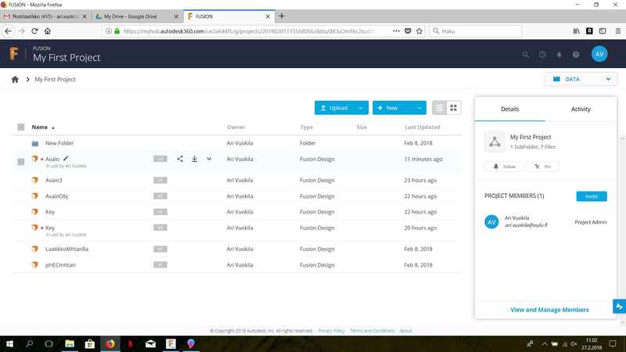Screen dimensions: 626x352
Task: Open Fusion 360 app in taskbar
Action: 171,343
